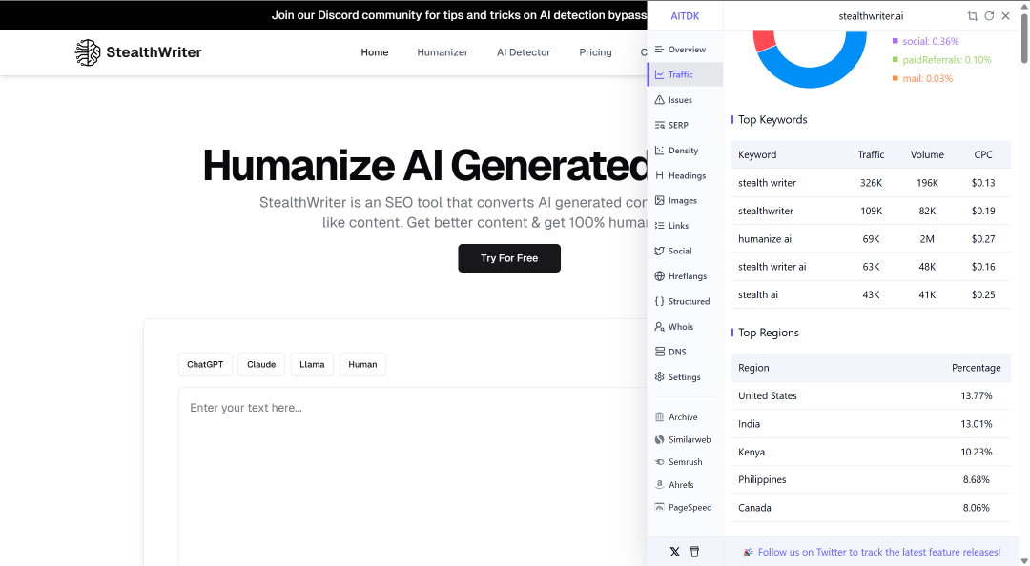Click the Percentage column header
Image resolution: width=1030 pixels, height=566 pixels.
[977, 368]
